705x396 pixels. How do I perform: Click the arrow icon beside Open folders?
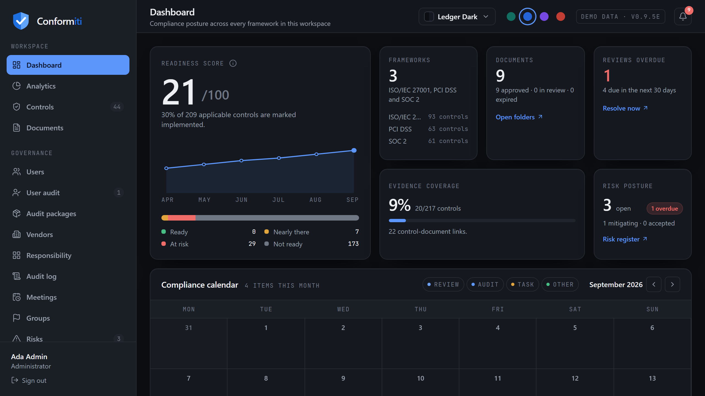[540, 117]
